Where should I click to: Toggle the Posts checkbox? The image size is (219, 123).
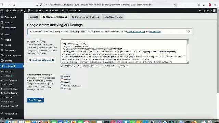(x=62, y=77)
